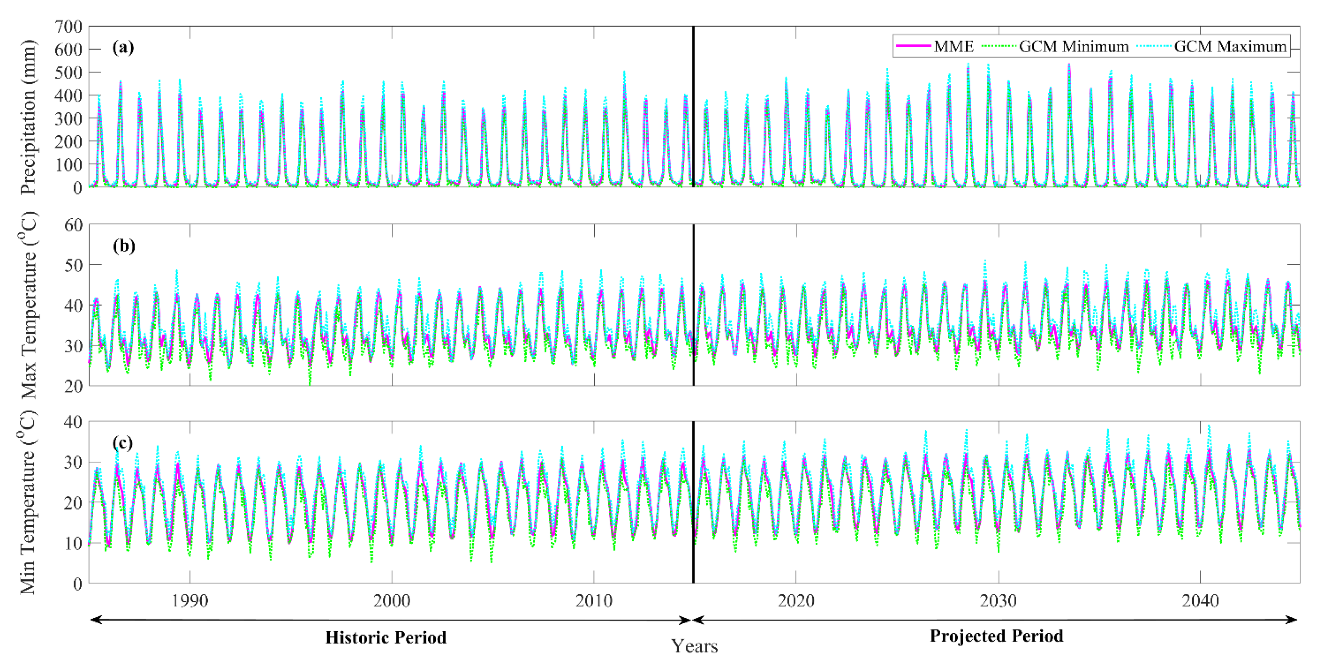The width and height of the screenshot is (1329, 666).
Task: Click the Years axis title
Action: pyautogui.click(x=694, y=646)
